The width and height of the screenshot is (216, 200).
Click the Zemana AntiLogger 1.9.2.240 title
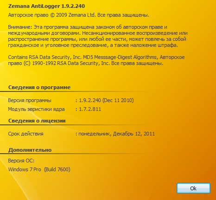pos(46,6)
